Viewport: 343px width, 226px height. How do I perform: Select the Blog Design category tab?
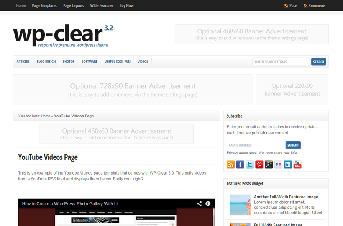(x=46, y=62)
